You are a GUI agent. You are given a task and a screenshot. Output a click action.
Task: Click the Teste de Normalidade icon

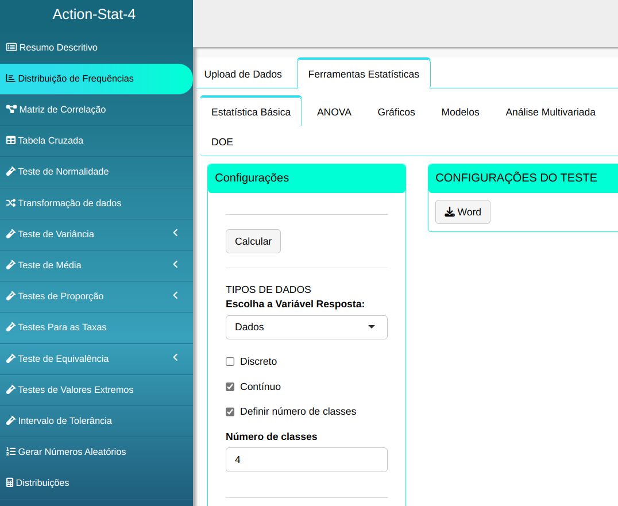[10, 171]
